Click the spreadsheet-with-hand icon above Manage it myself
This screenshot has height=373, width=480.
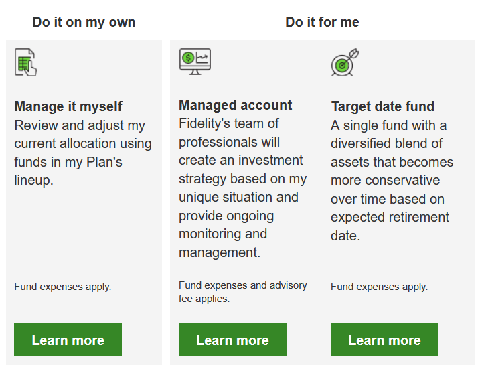click(x=25, y=62)
